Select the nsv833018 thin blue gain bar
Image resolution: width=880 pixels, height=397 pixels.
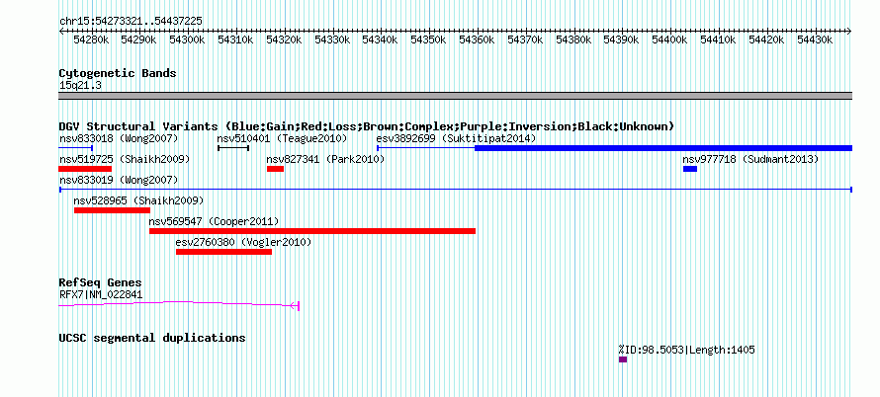click(x=75, y=148)
